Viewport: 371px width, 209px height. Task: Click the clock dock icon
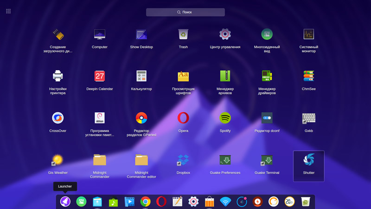pos(289,202)
